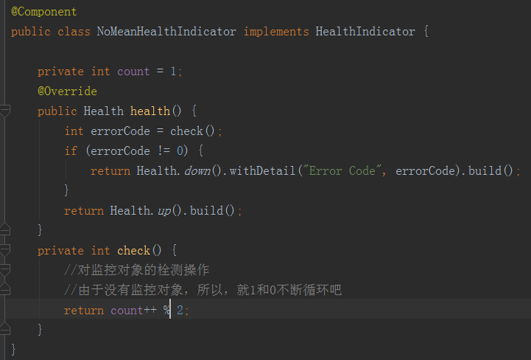Click the @Override annotation
This screenshot has height=360, width=531.
click(68, 91)
